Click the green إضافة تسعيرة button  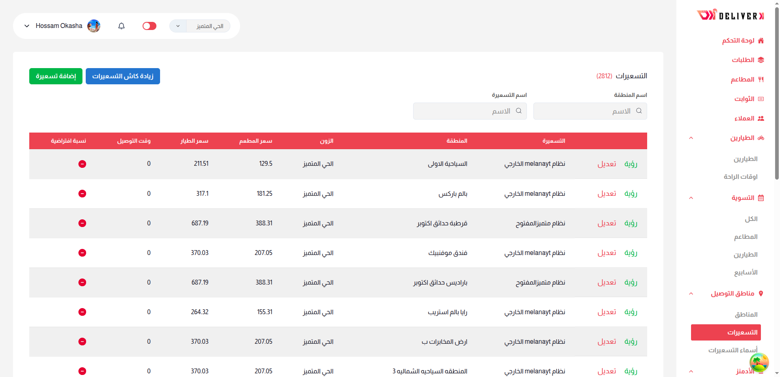(56, 76)
